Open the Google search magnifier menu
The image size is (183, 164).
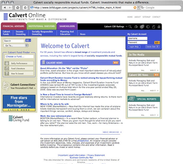coord(142,8)
